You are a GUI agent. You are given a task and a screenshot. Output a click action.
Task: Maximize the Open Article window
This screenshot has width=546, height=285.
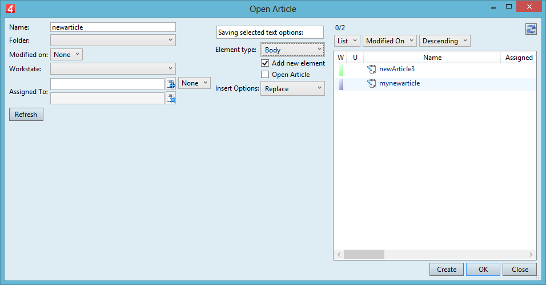pos(509,7)
